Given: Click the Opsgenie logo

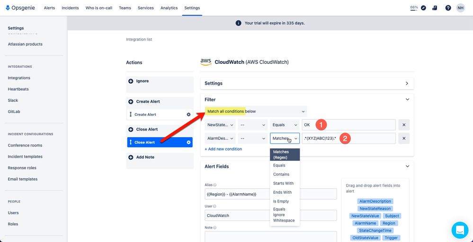Looking at the screenshot, I should coord(20,8).
